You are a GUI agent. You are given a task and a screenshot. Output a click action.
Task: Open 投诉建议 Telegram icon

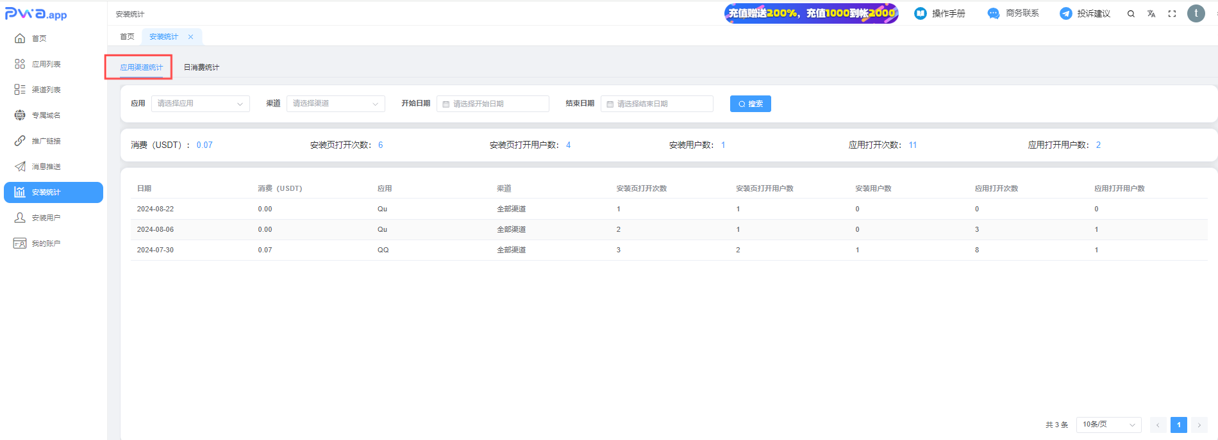tap(1065, 13)
